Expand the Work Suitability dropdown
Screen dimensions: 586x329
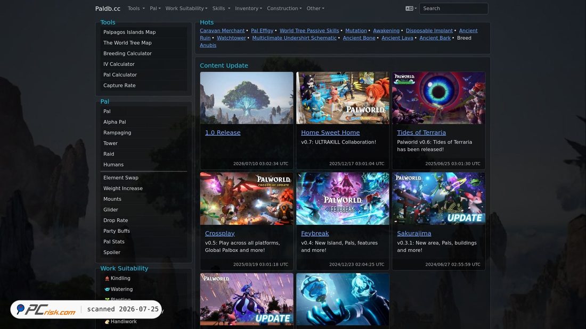[x=186, y=8]
